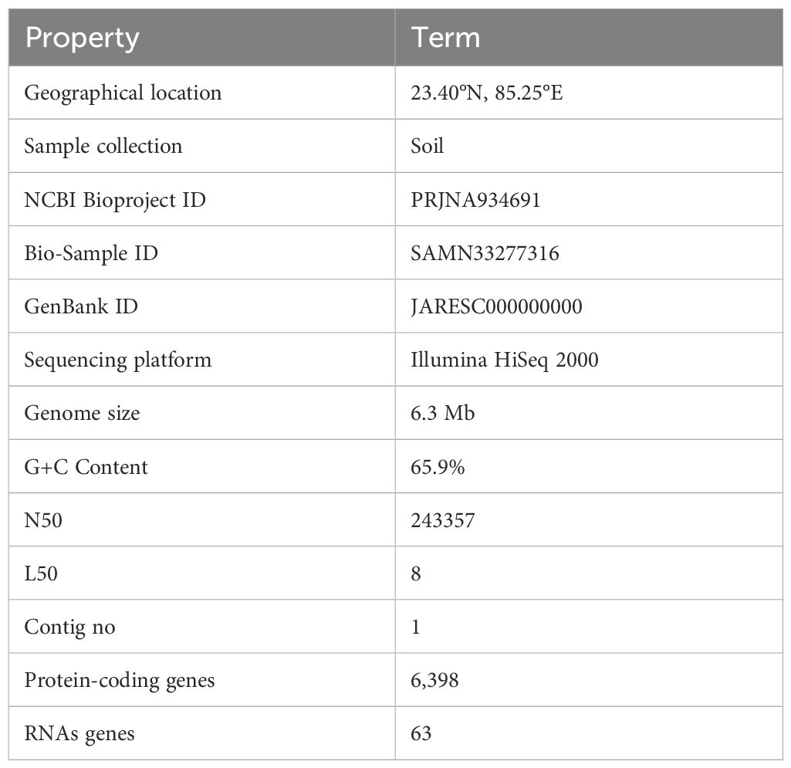791x768 pixels.
Task: Click the Term column header
Action: point(590,37)
